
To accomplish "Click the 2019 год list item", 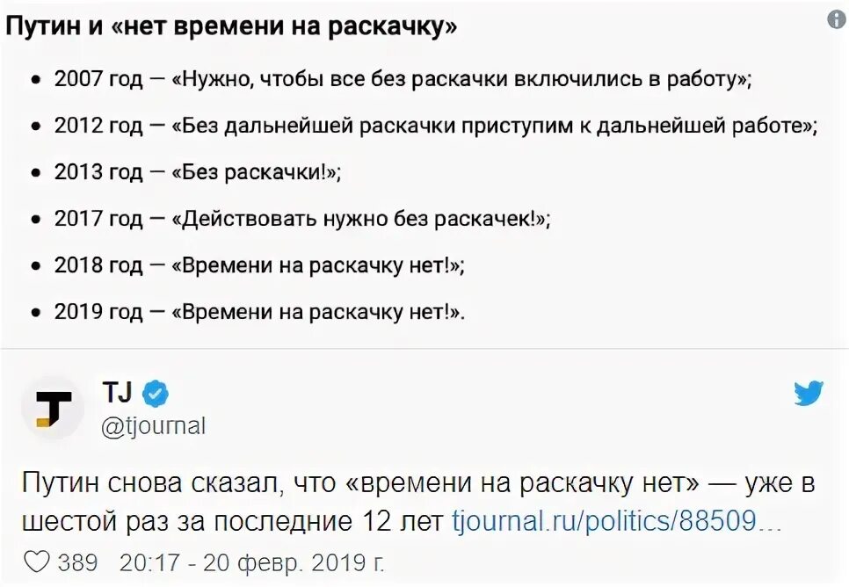I will pyautogui.click(x=259, y=312).
